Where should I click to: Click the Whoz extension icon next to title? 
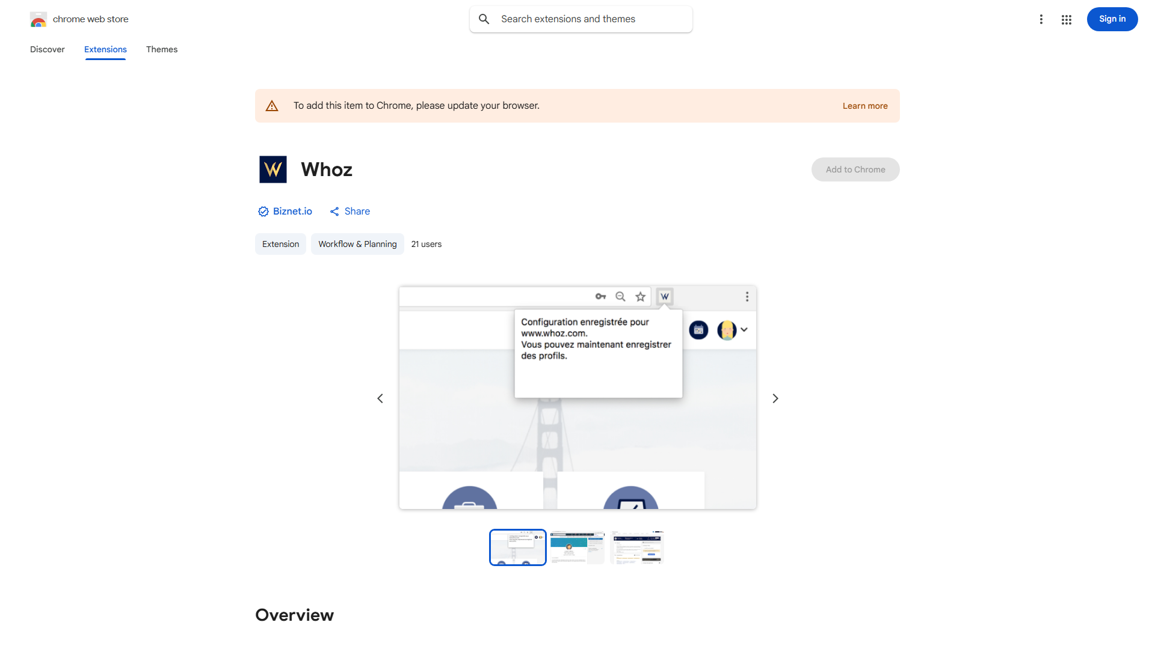pos(273,169)
